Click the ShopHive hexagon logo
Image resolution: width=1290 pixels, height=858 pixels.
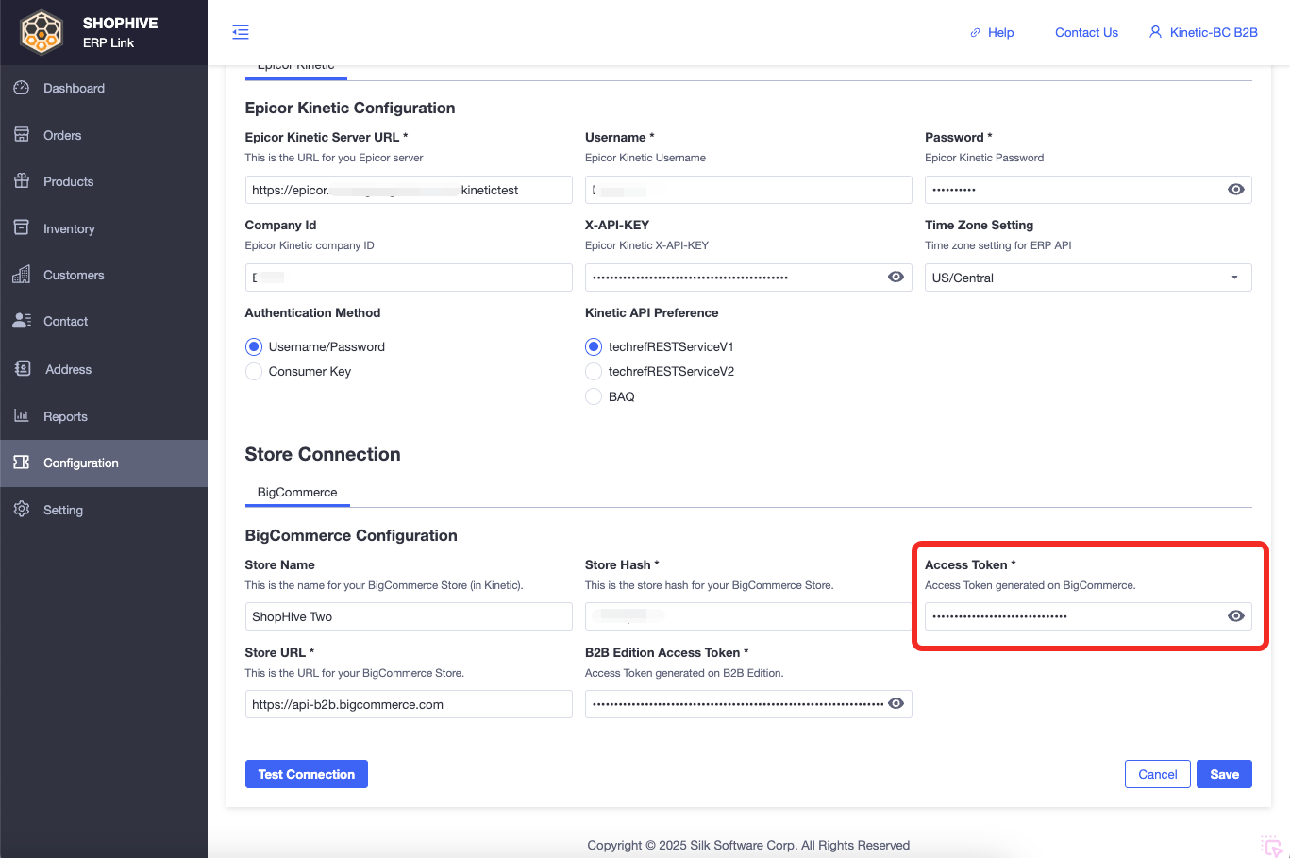pos(42,32)
